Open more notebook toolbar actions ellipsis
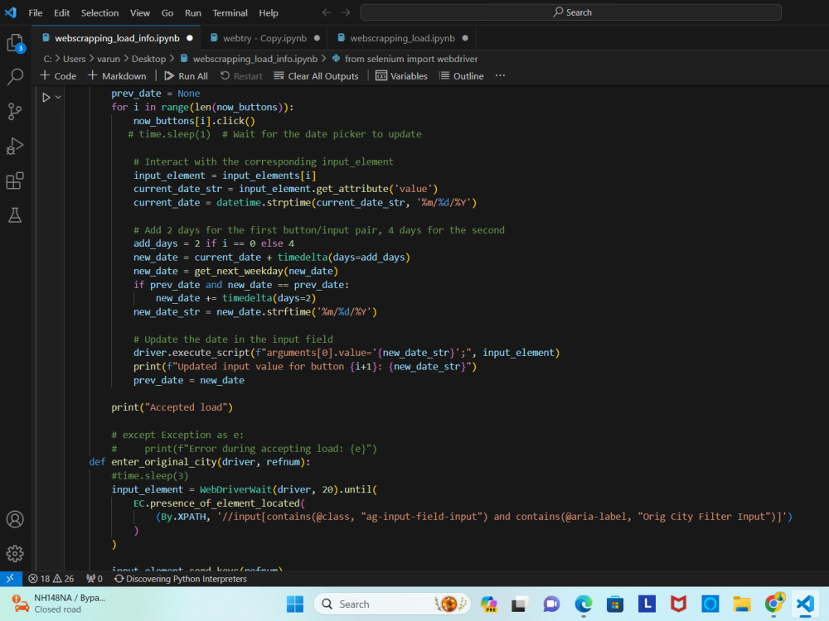 pyautogui.click(x=500, y=75)
